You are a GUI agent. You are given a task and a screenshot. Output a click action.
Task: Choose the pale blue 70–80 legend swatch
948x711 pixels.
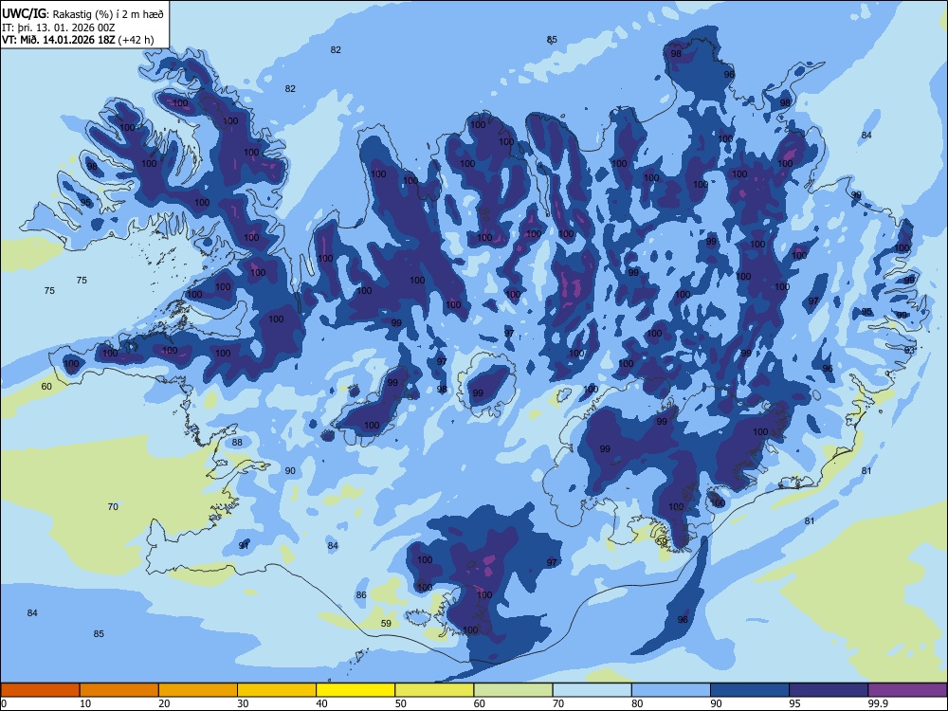[592, 690]
